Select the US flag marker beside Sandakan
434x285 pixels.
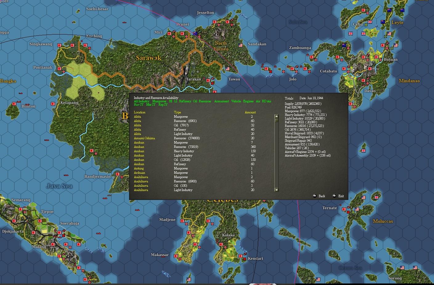point(241,45)
